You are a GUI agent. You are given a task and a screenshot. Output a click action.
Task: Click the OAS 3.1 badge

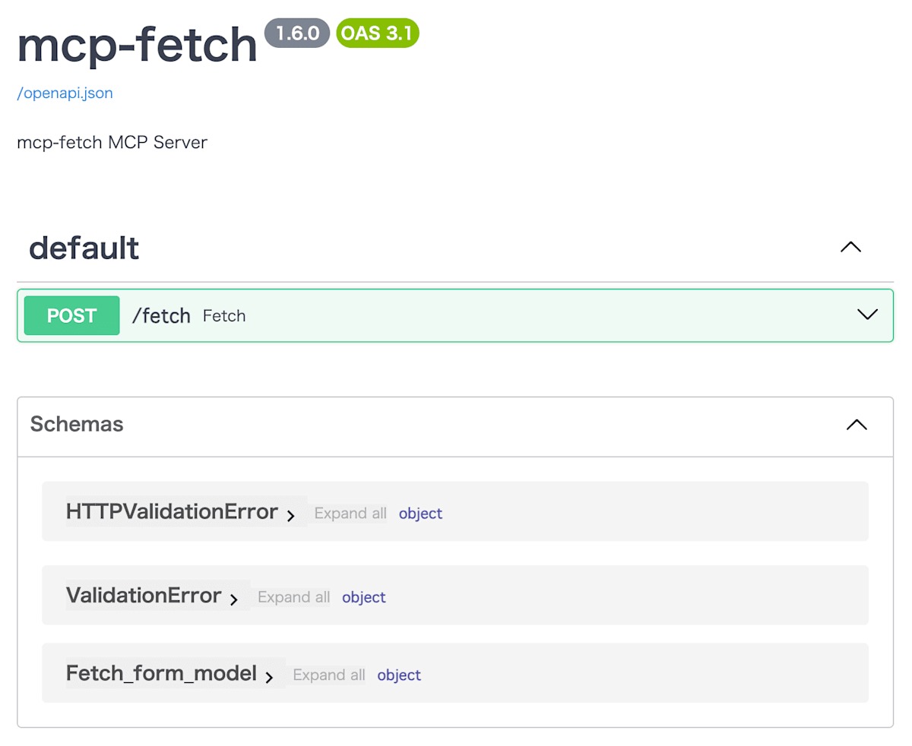tap(377, 33)
